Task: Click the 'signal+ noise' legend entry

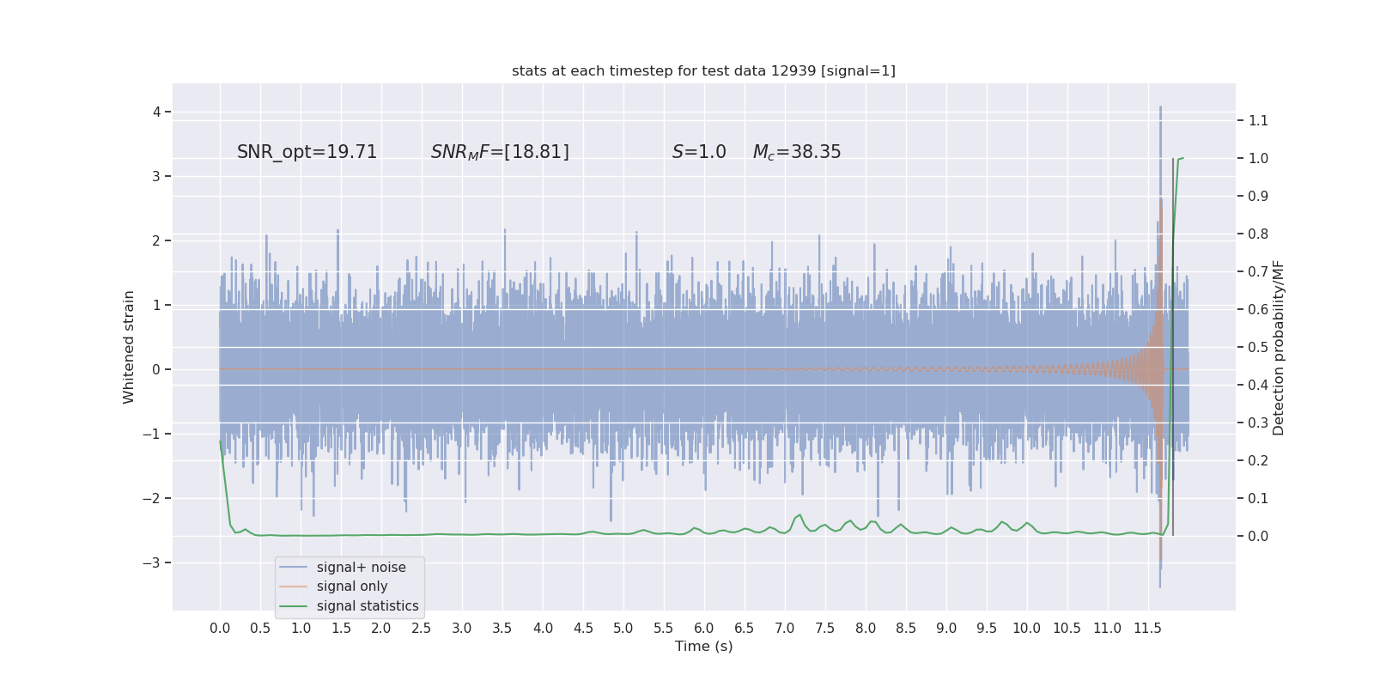Action: [361, 568]
